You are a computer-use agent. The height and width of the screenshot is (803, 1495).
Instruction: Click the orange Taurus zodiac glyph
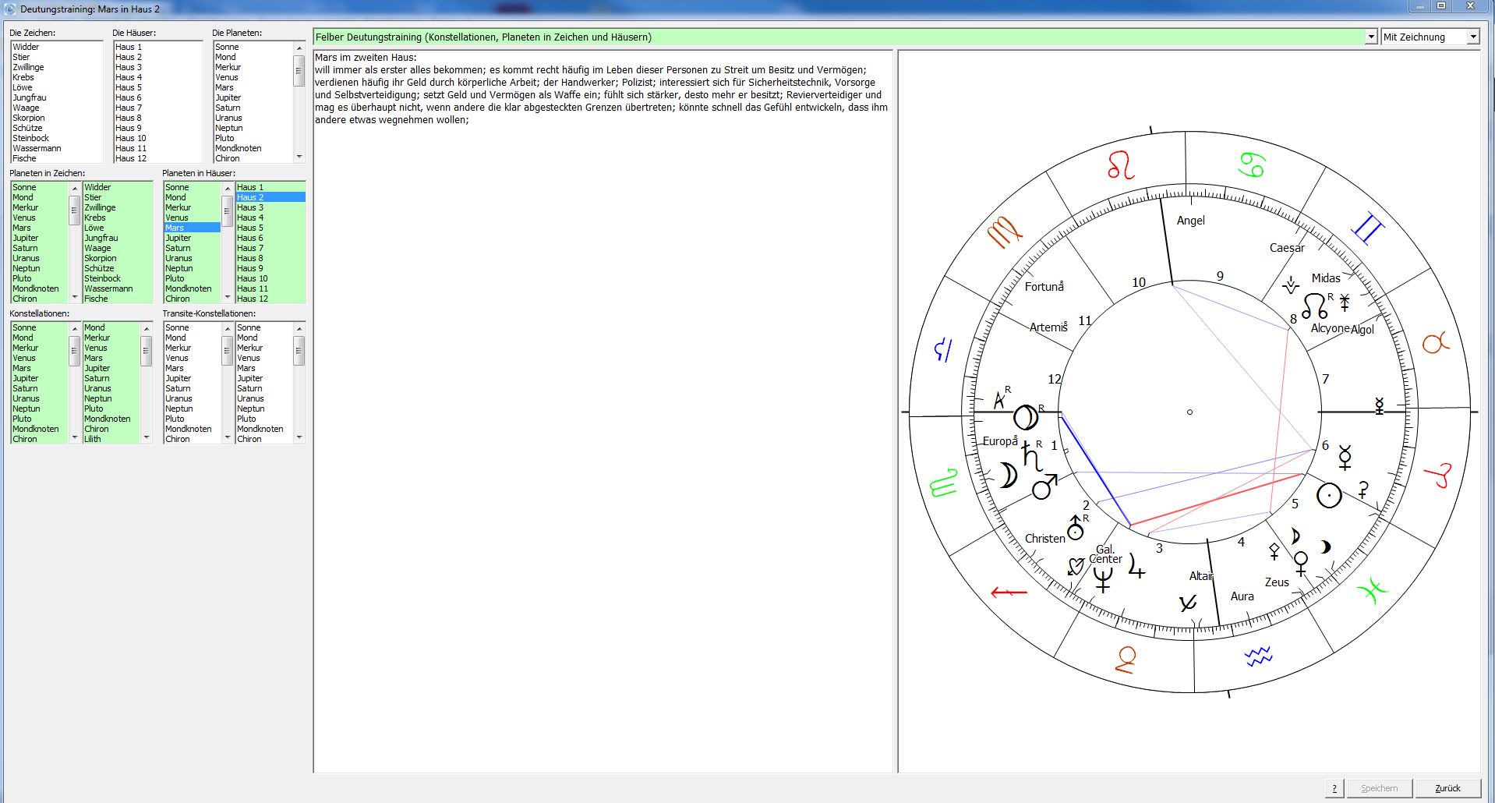[x=1436, y=341]
